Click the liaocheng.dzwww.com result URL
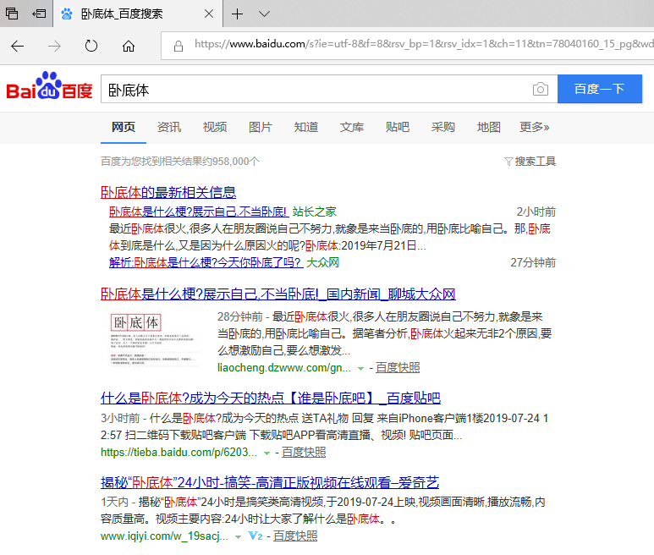This screenshot has height=555, width=654. point(284,368)
